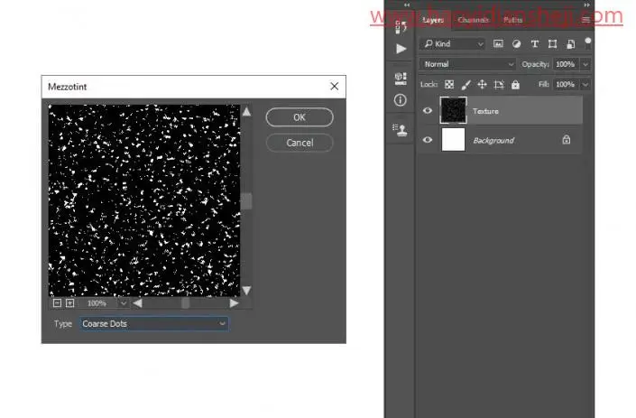636x418 pixels.
Task: Lock artboard nesting icon
Action: (499, 84)
